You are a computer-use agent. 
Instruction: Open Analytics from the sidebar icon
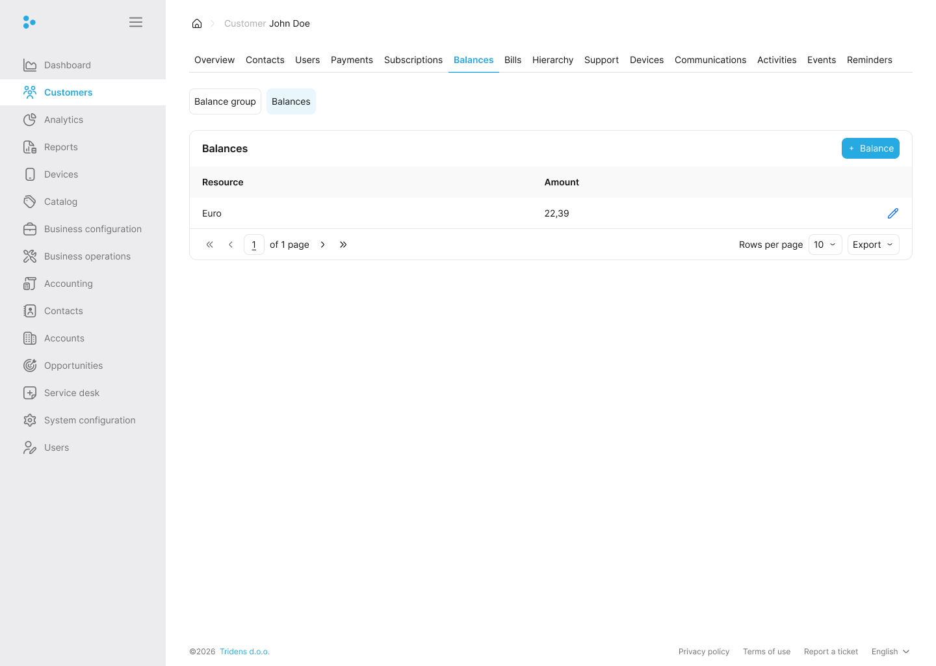coord(30,120)
